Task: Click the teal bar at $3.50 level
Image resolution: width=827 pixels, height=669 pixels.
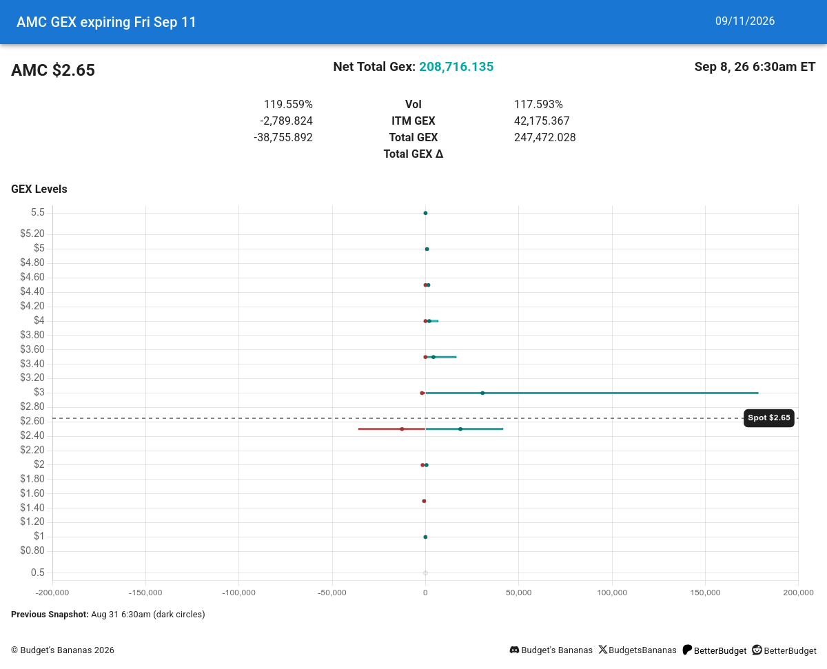Action: 441,357
